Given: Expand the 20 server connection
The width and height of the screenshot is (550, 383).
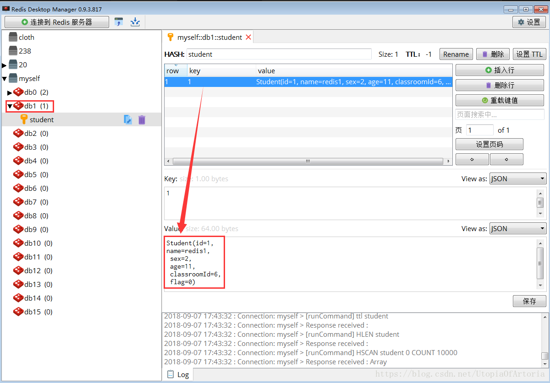Looking at the screenshot, I should 4,65.
